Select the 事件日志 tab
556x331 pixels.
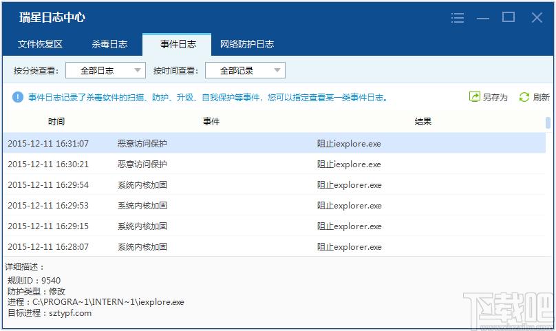[178, 44]
